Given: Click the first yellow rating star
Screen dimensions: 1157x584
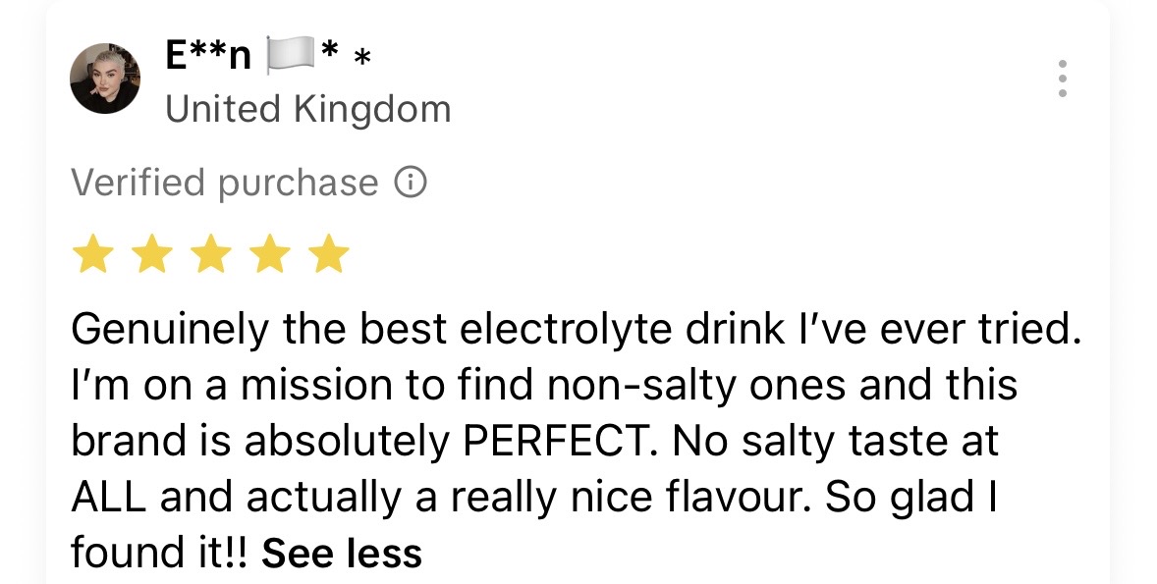Looking at the screenshot, I should (92, 253).
